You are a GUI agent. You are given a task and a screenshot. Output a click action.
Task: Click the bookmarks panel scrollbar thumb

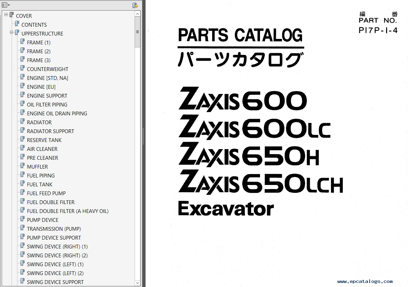click(x=137, y=32)
